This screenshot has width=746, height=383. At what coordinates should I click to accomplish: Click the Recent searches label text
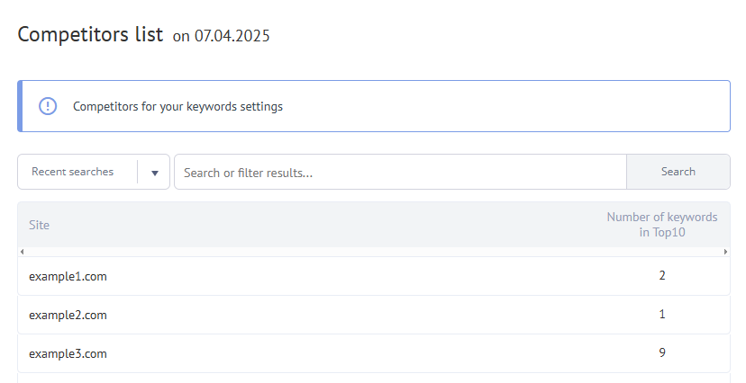click(x=72, y=172)
